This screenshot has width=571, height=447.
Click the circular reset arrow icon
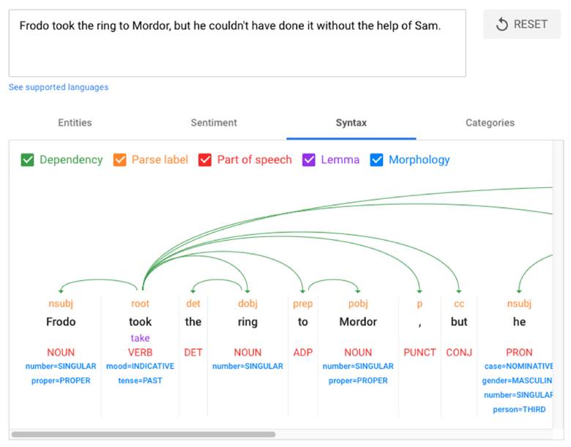click(x=501, y=24)
